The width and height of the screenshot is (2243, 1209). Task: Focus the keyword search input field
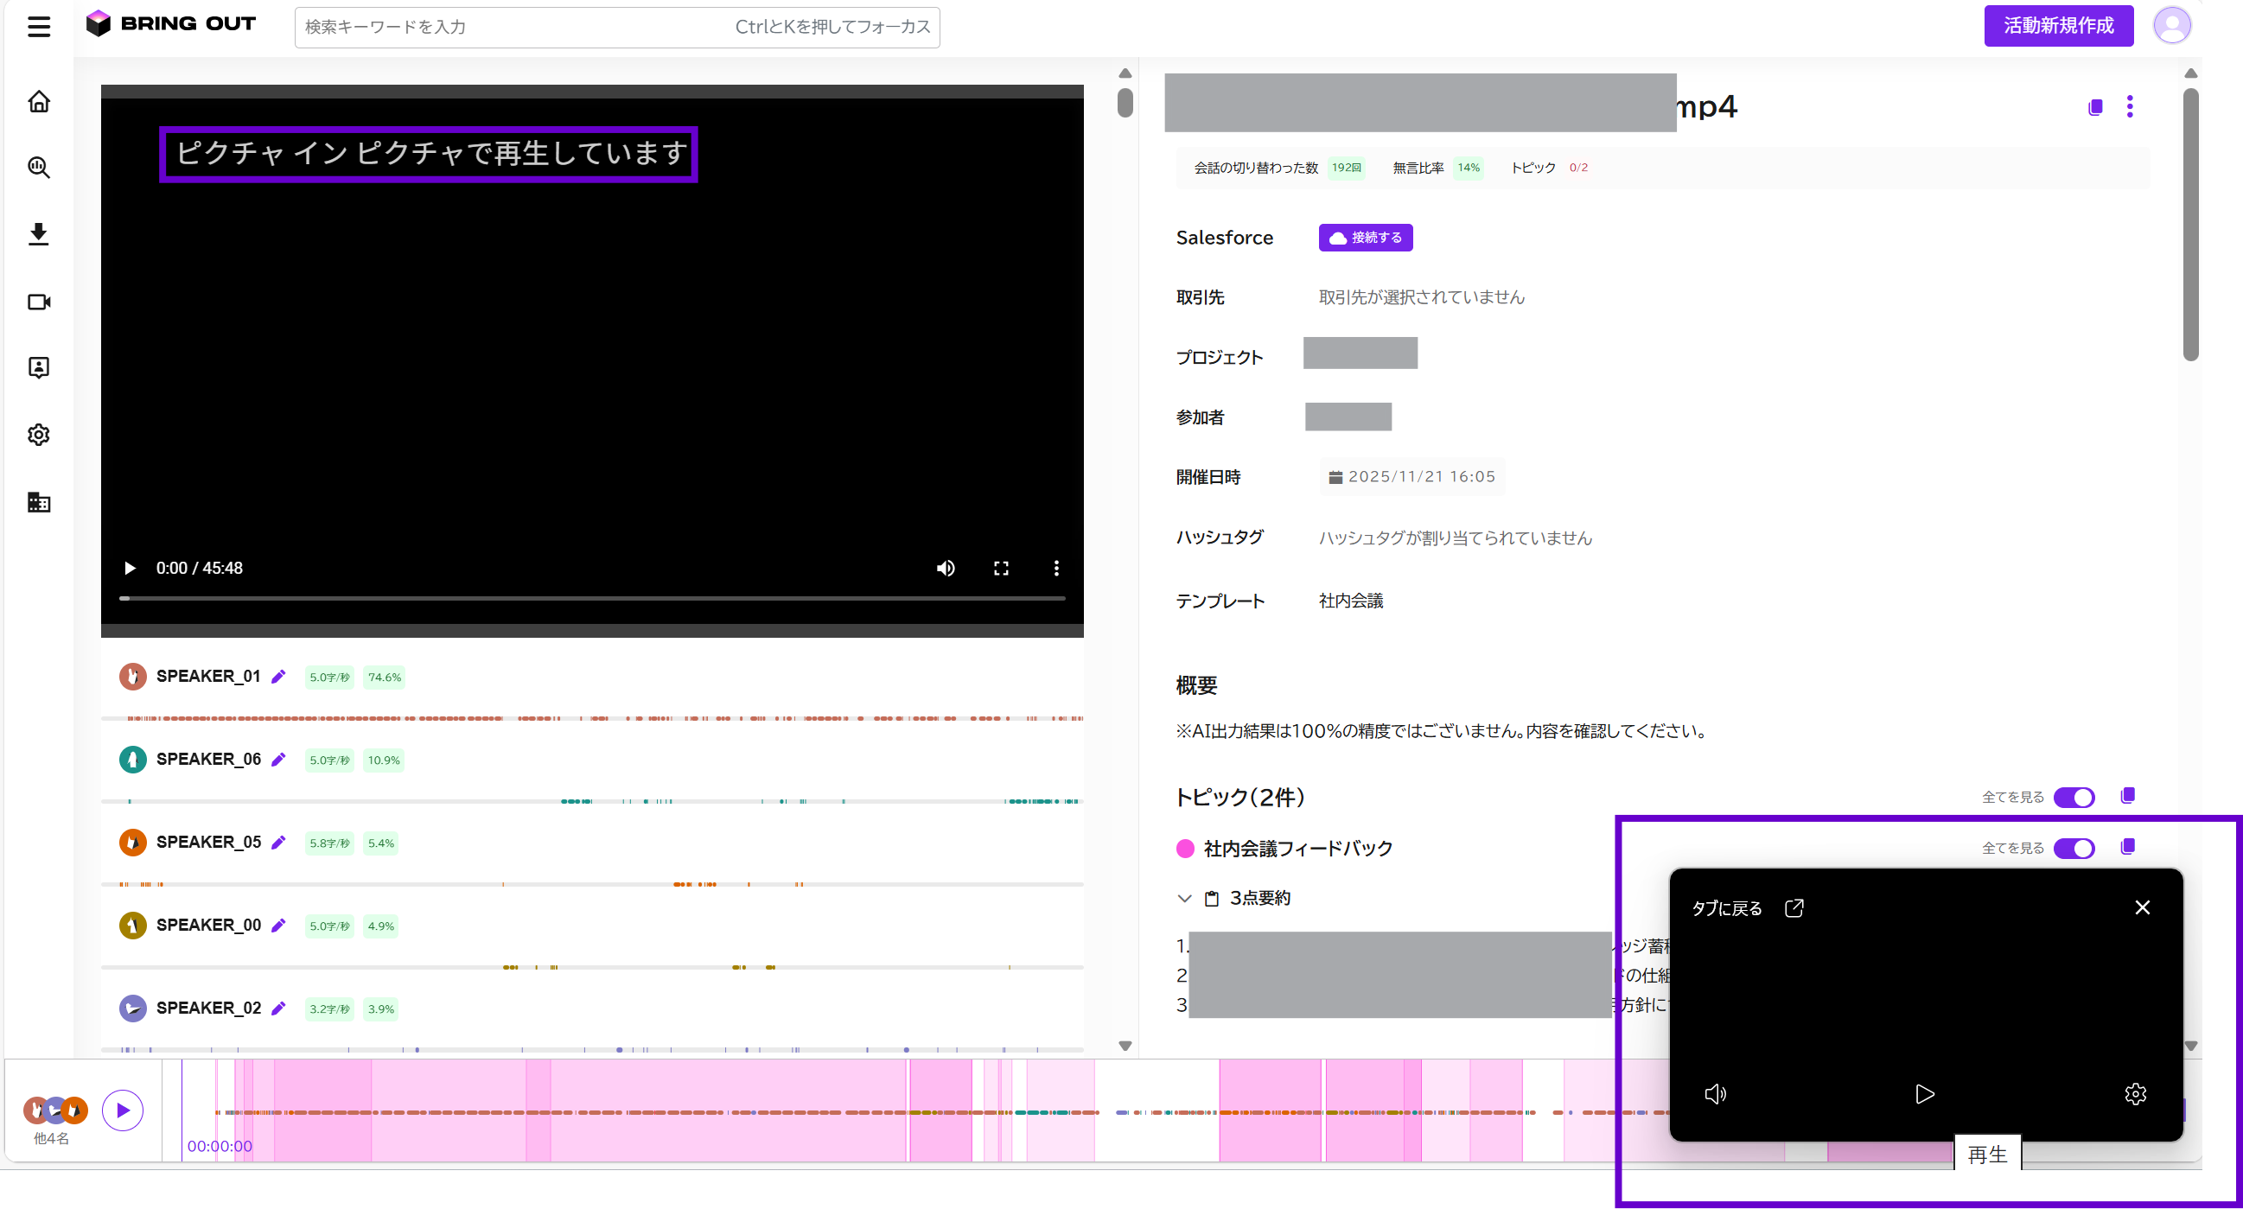pos(616,27)
